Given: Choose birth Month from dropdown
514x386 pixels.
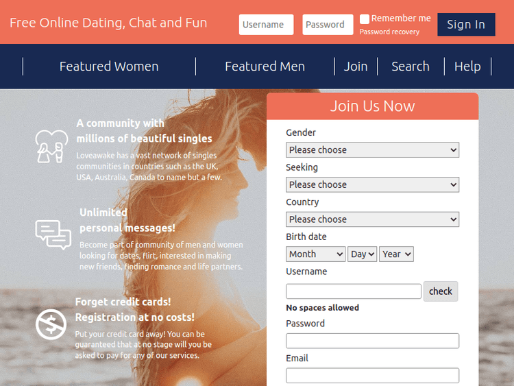Looking at the screenshot, I should [315, 254].
